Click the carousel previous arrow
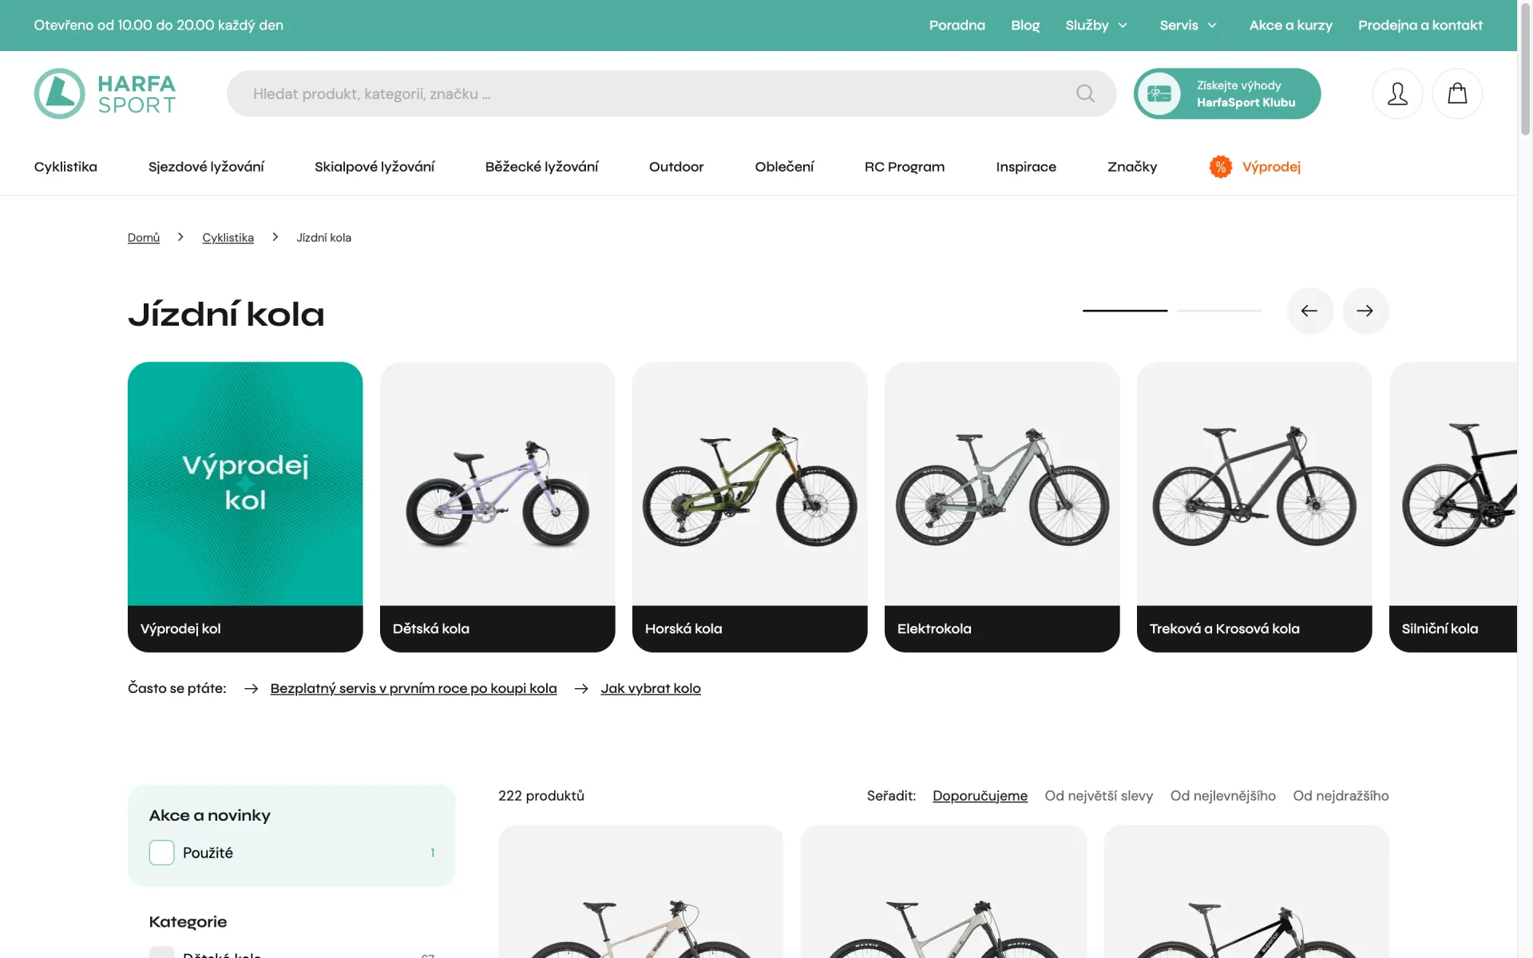Image resolution: width=1533 pixels, height=958 pixels. (x=1309, y=311)
